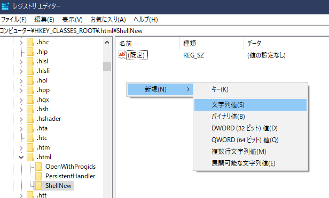Screen dimensions: 329x198
Task: Click the tree scrollbar up arrow
Action: point(107,42)
